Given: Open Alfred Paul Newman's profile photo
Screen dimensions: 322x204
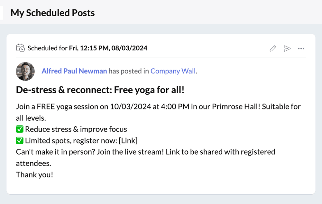Looking at the screenshot, I should click(x=25, y=71).
